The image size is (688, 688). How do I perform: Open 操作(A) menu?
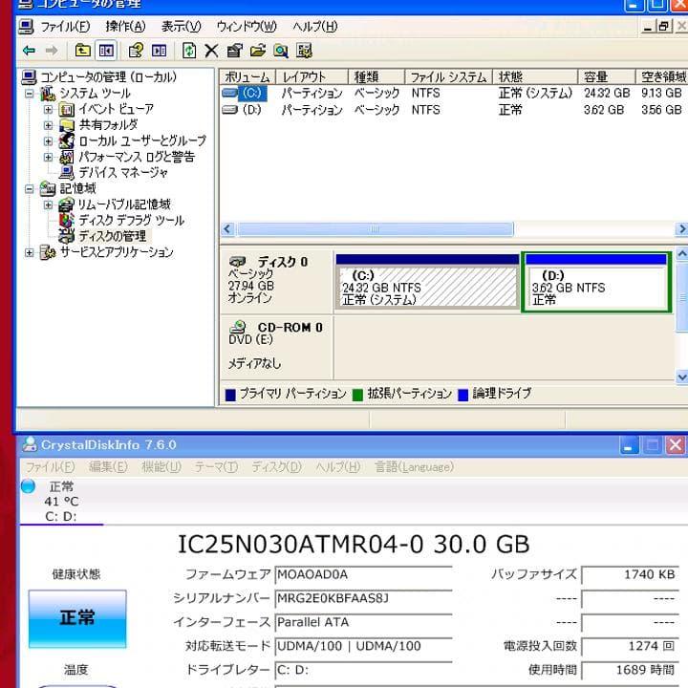point(125,27)
